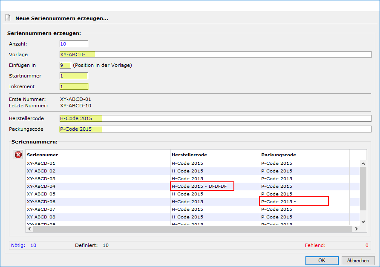
Task: Click the Startnummer field
Action: (x=74, y=76)
